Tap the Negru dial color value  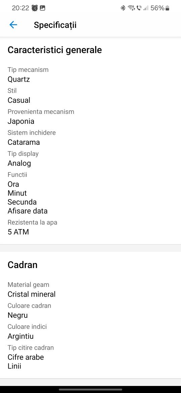tap(17, 315)
